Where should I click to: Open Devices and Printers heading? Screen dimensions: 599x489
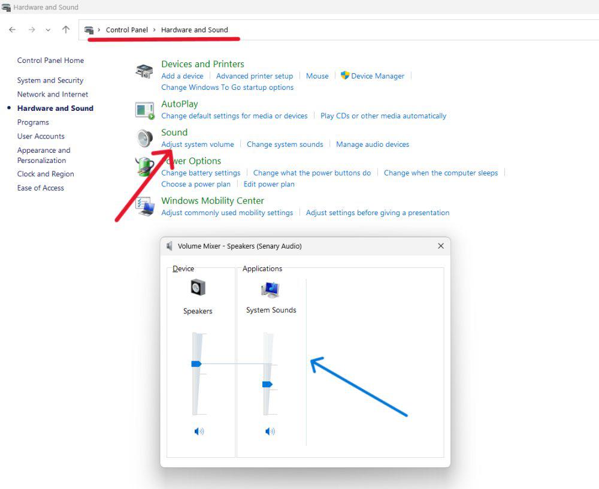[x=202, y=64]
